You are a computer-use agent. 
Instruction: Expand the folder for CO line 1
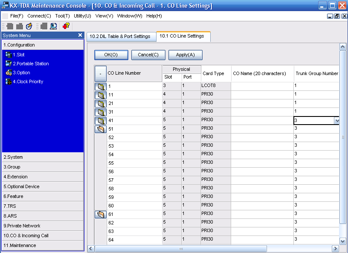tap(101, 87)
